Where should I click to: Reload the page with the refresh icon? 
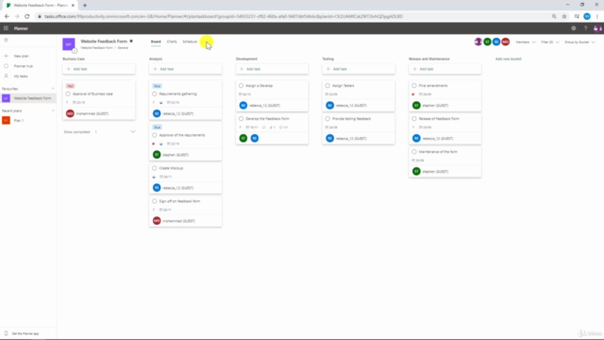coord(27,16)
